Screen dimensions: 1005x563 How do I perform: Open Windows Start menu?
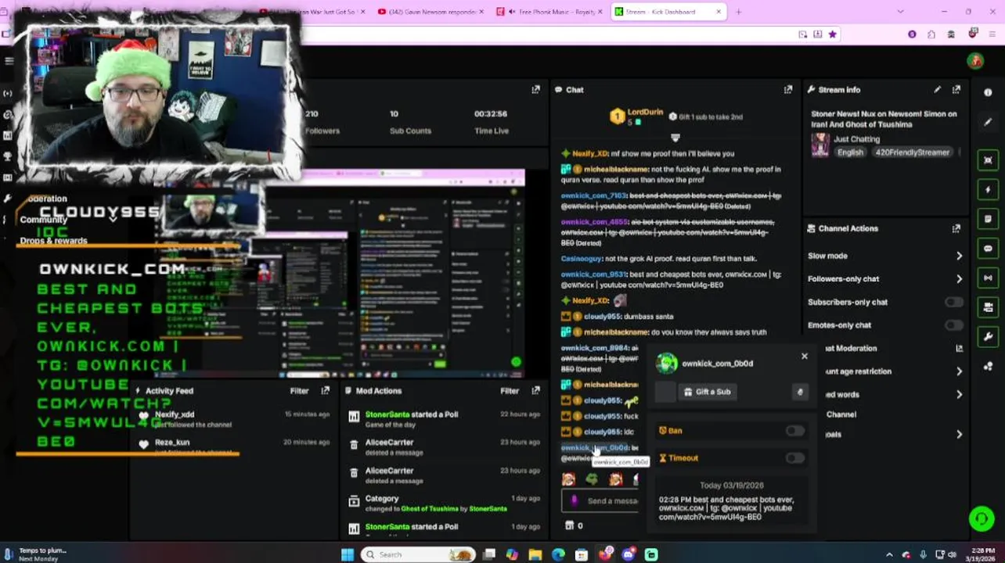click(348, 554)
